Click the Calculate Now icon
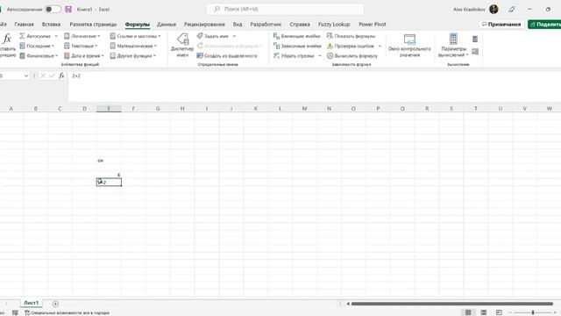 tap(475, 39)
